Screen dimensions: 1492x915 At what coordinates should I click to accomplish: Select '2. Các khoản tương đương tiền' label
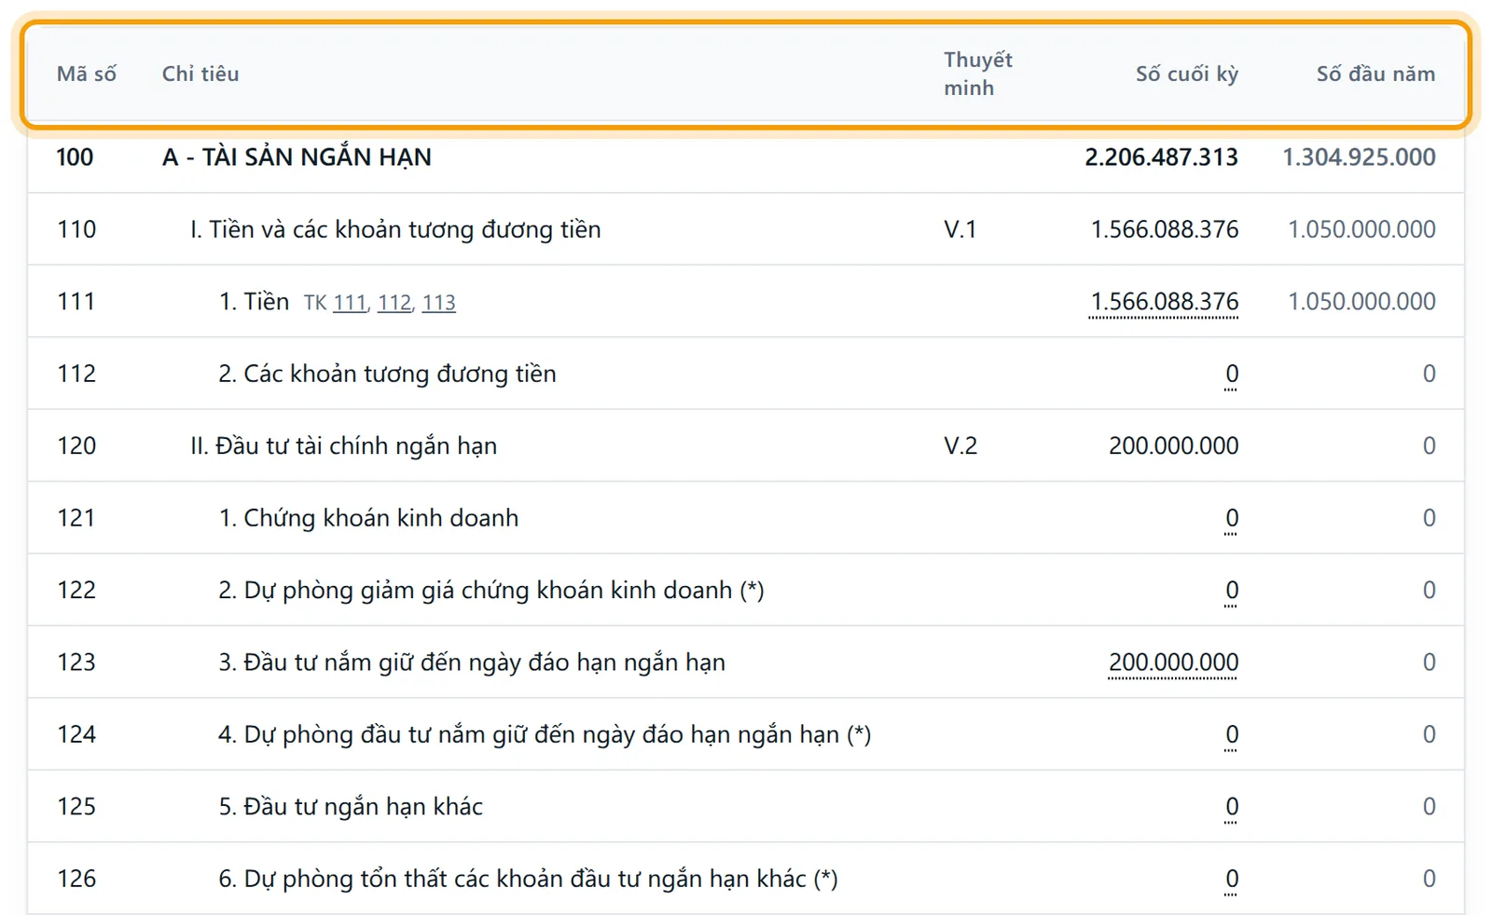(x=387, y=375)
